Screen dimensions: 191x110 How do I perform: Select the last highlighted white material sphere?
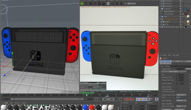pyautogui.click(x=111, y=107)
